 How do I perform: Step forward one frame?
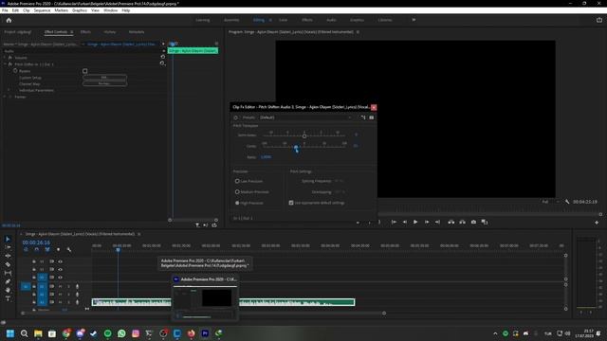tap(427, 222)
